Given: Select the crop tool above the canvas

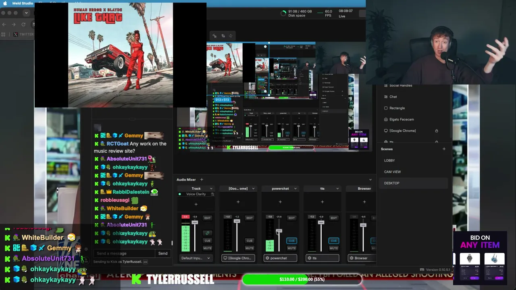Looking at the screenshot, I should (x=223, y=36).
